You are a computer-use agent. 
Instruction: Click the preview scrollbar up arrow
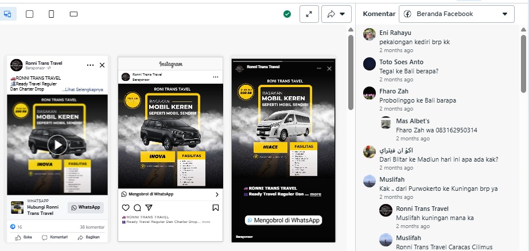point(351,30)
